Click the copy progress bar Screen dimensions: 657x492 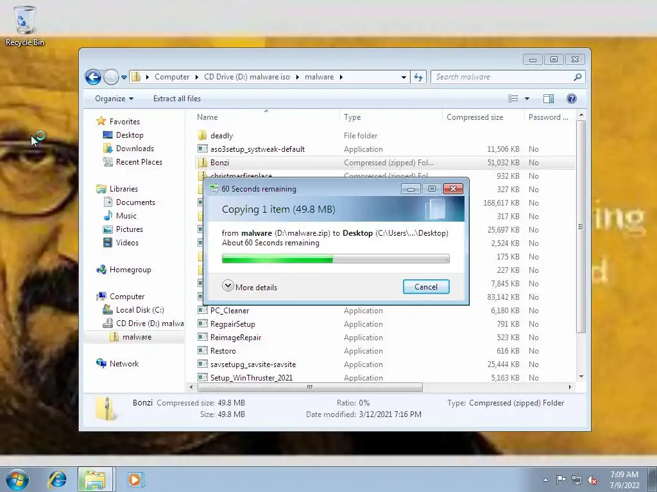336,259
